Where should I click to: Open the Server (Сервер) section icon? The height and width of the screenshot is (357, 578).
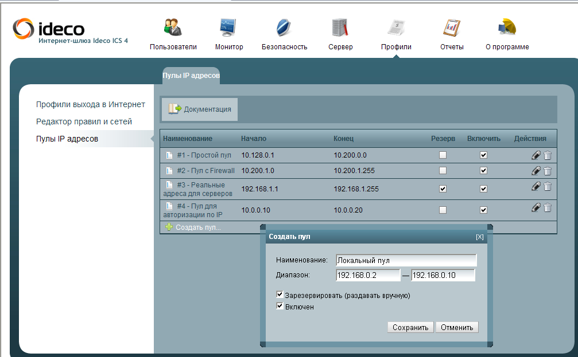tap(340, 28)
